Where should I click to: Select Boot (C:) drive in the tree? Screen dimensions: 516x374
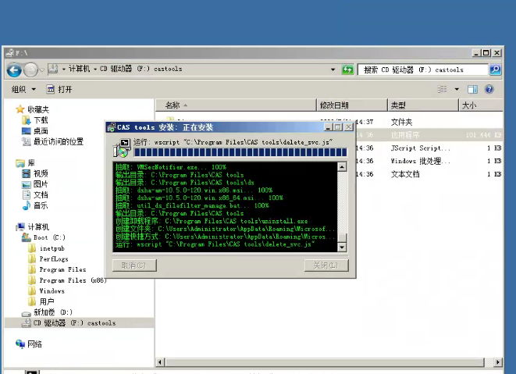(48, 237)
